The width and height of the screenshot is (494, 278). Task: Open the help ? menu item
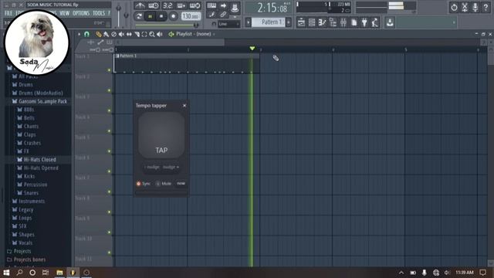(109, 13)
